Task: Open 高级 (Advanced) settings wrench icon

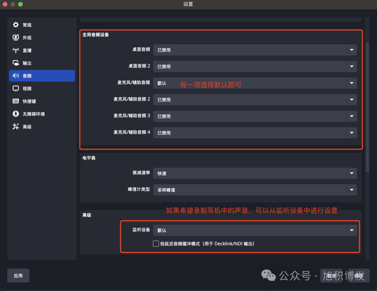Action: pyautogui.click(x=16, y=126)
